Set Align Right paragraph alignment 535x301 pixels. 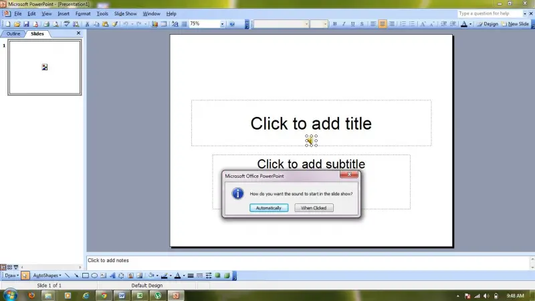click(391, 24)
